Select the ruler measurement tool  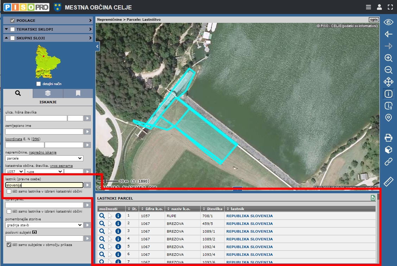[388, 182]
